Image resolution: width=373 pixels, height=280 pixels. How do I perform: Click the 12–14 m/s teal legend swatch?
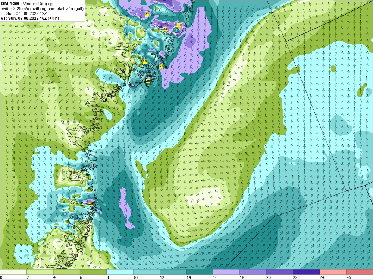(173, 272)
